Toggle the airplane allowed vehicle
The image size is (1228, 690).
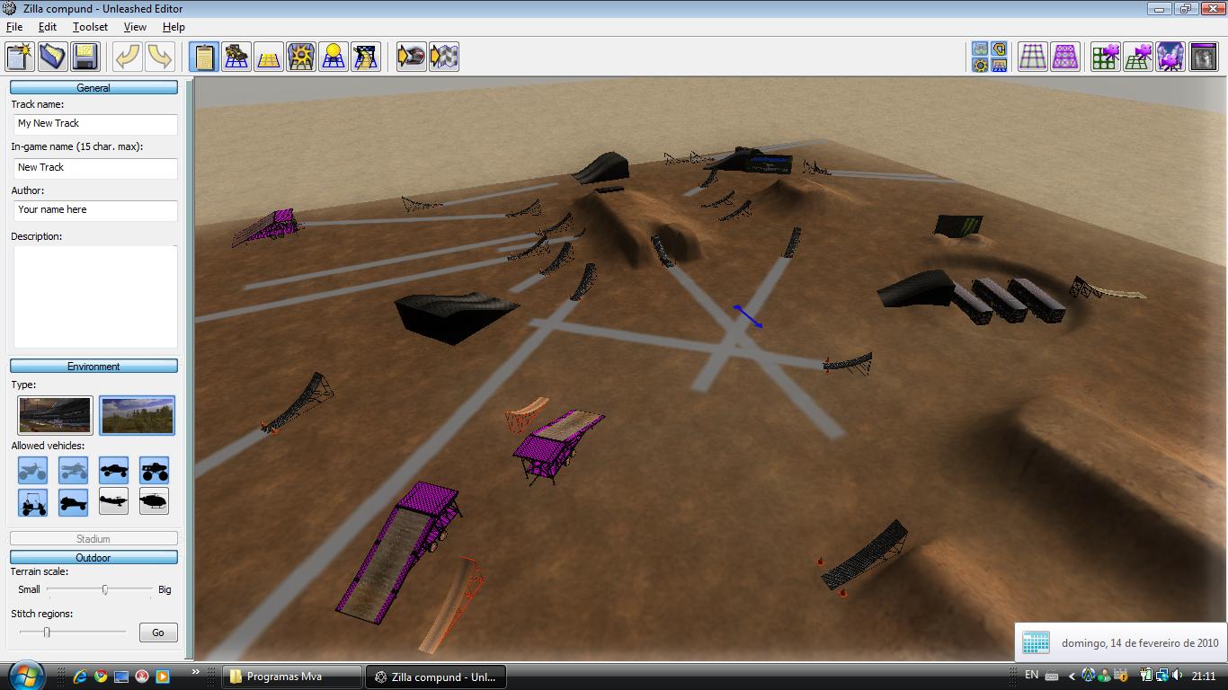[113, 501]
